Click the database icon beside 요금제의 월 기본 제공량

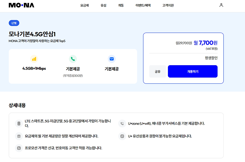pos(19,136)
